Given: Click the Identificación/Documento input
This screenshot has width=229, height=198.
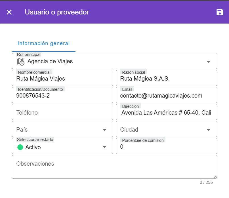Looking at the screenshot, I should tap(62, 96).
